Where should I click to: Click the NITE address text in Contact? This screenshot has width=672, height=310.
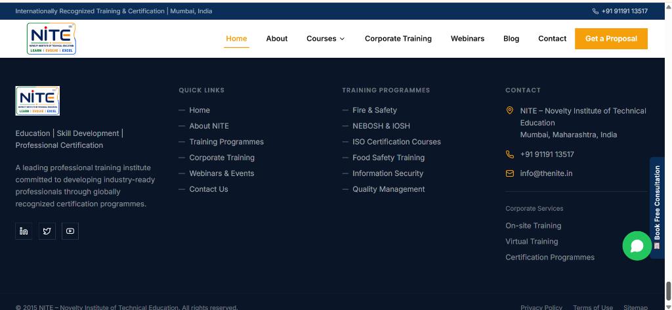coord(583,123)
